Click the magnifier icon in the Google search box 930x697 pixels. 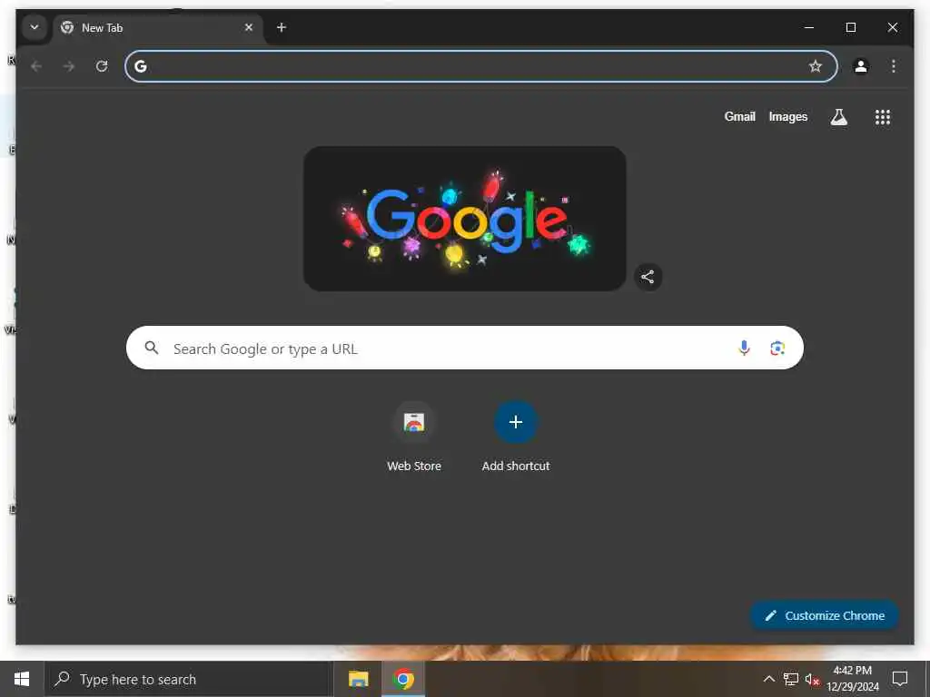point(152,348)
